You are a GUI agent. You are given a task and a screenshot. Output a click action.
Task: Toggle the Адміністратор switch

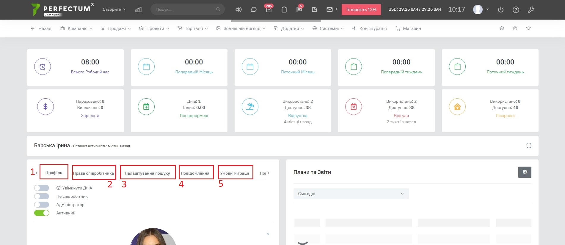[x=42, y=205]
